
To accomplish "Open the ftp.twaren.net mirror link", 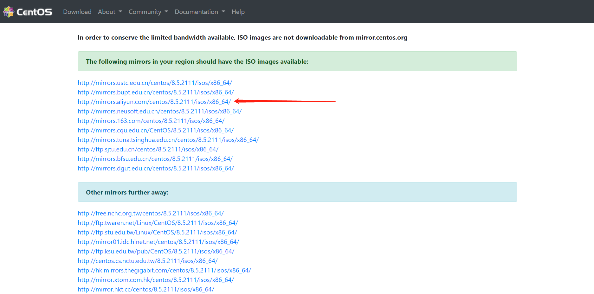I will tap(158, 223).
